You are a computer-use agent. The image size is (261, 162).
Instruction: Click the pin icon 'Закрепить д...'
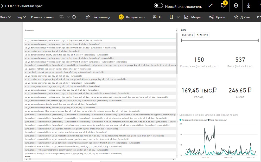87,17
